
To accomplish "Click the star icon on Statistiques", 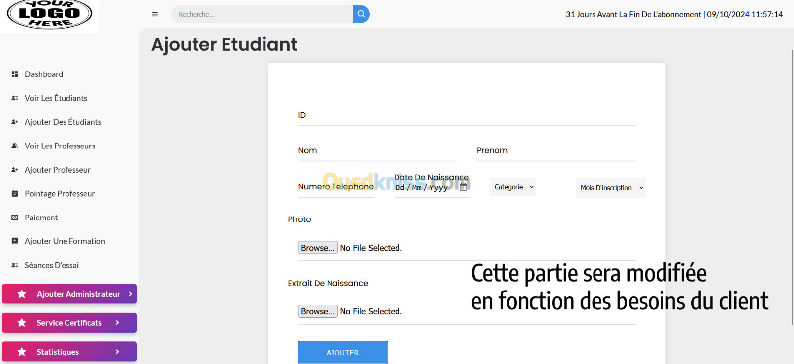I will click(22, 352).
